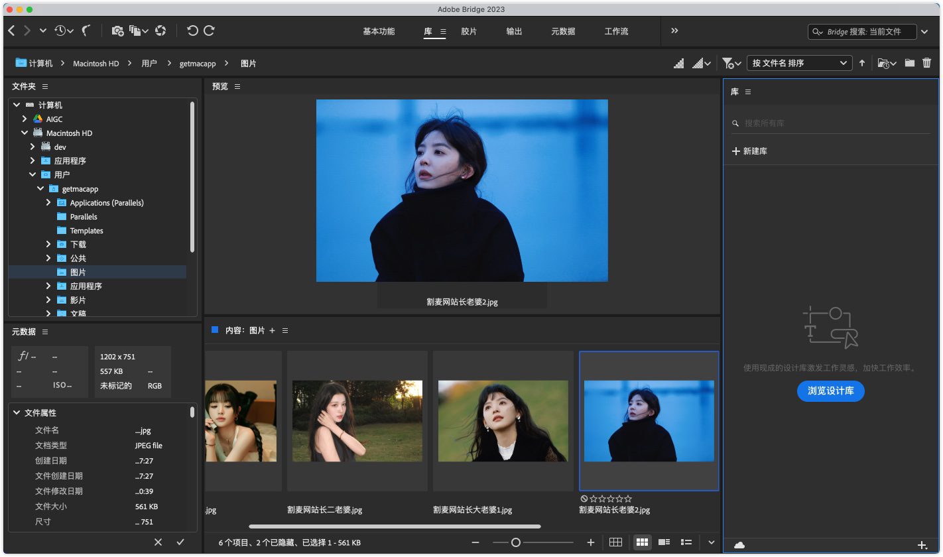Screen dimensions: 943x557
Task: Click the cloud icon in Libraries panel
Action: point(739,545)
